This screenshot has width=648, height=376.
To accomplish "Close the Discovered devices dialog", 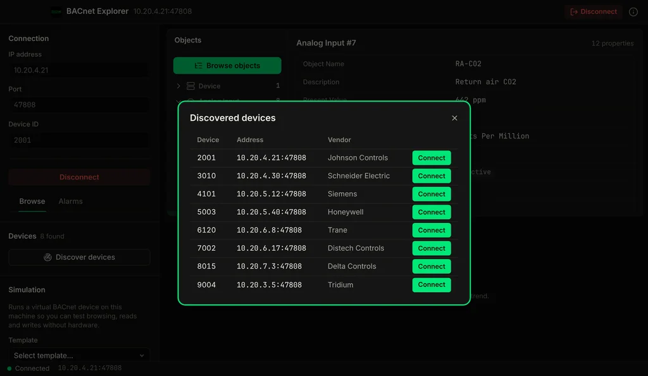I will click(x=454, y=118).
